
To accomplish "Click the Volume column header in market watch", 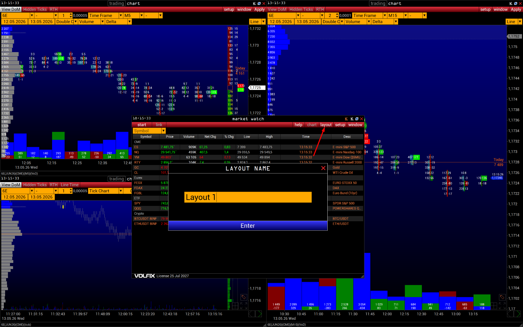I will (x=189, y=137).
